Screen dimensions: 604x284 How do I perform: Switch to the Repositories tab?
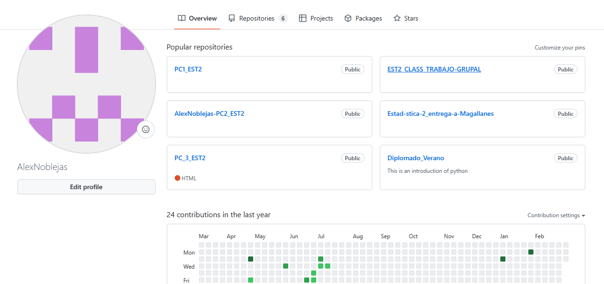click(x=256, y=18)
